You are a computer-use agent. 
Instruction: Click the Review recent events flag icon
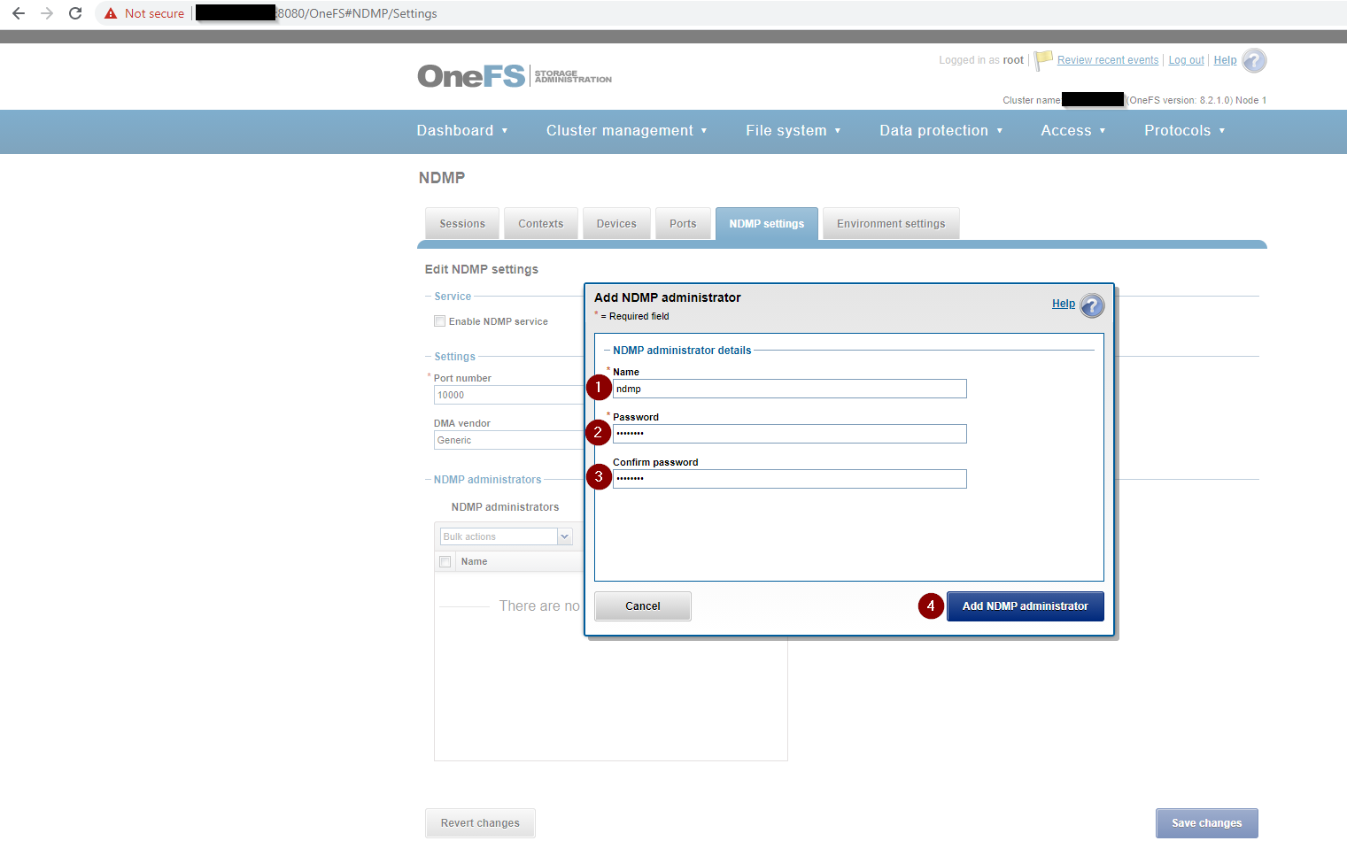(x=1042, y=59)
